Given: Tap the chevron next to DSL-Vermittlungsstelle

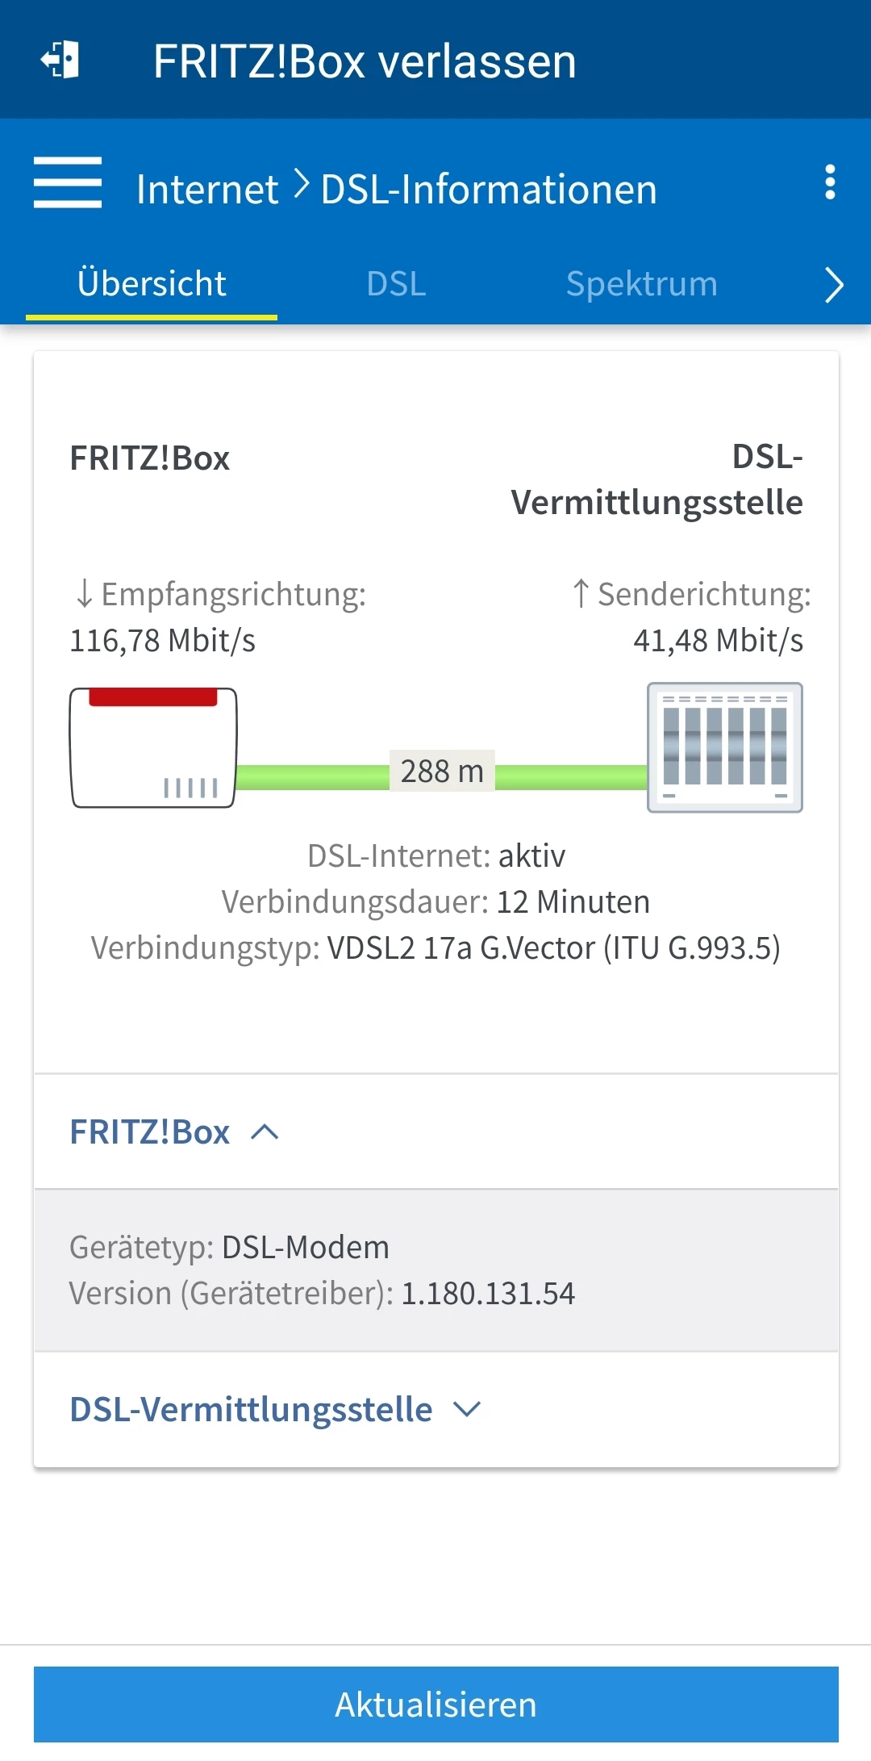Looking at the screenshot, I should pos(467,1410).
